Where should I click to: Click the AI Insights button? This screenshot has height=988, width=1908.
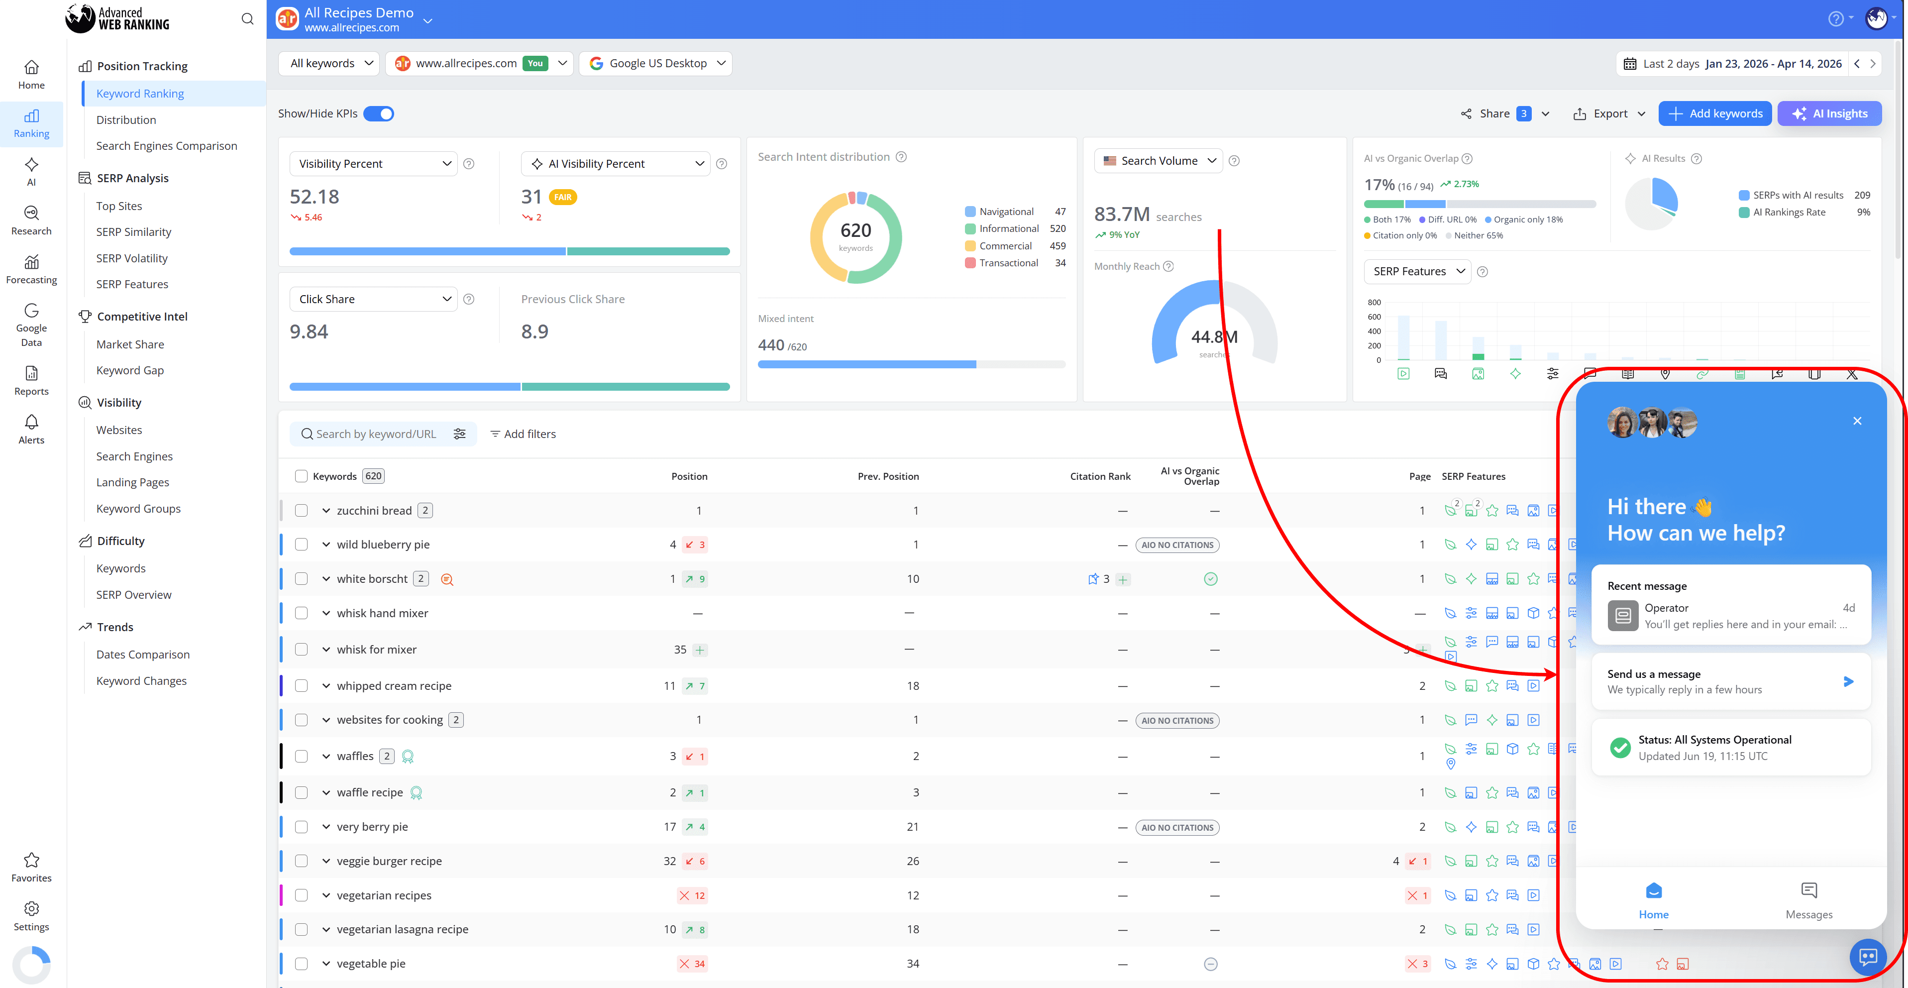click(1829, 114)
